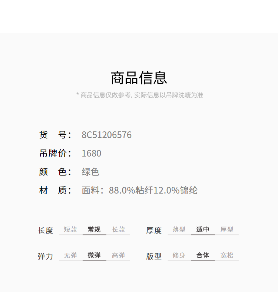Choose the 适中 thickness option

[203, 229]
